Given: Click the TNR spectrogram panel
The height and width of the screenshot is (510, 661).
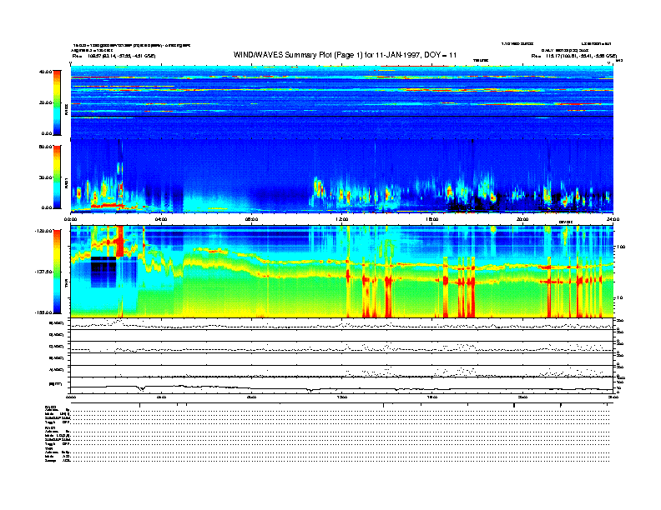Looking at the screenshot, I should [x=342, y=272].
